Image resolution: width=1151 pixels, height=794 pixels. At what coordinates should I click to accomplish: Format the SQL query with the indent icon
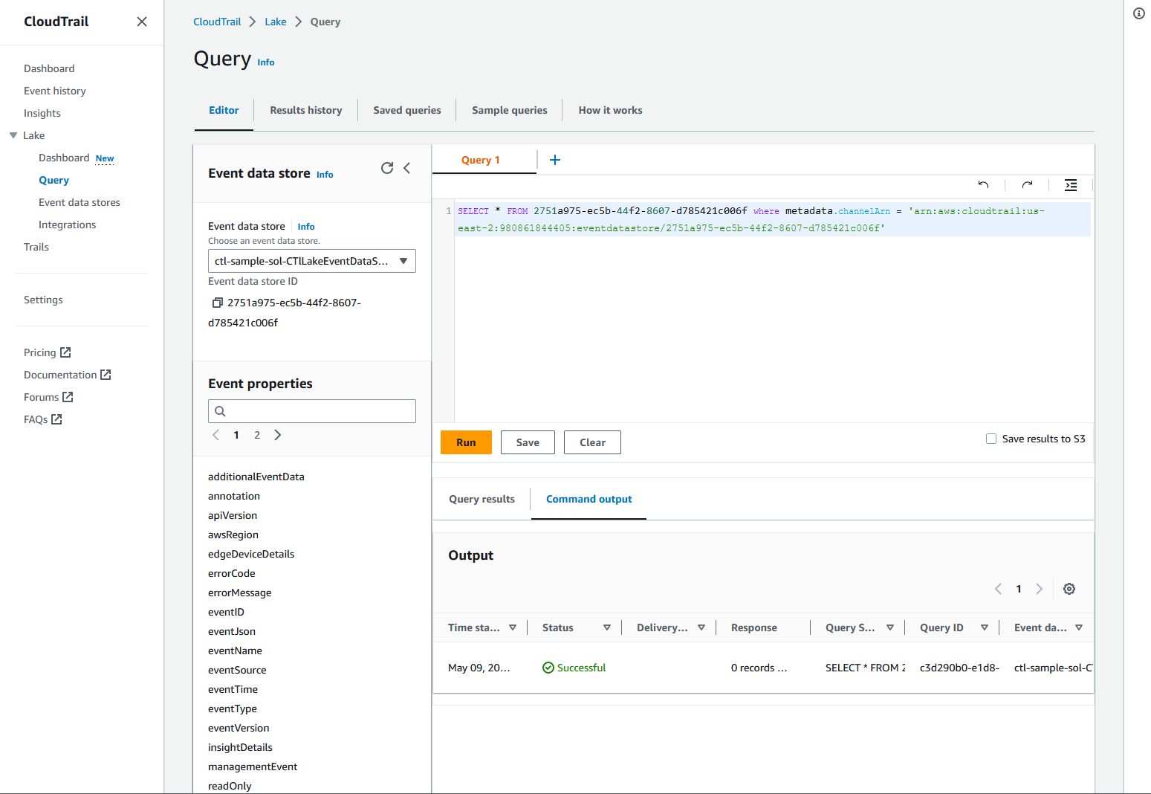point(1071,185)
